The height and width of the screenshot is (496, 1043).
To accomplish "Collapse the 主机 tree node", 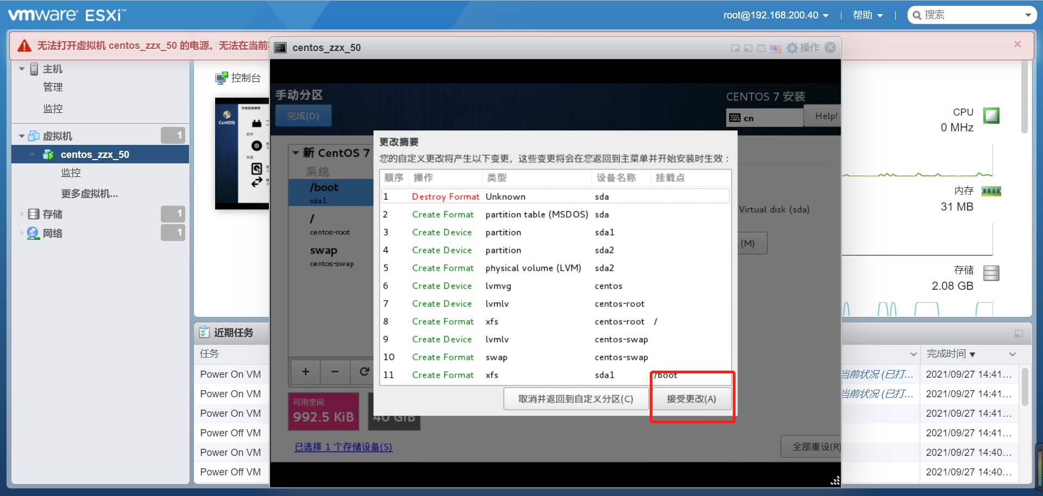I will coord(22,69).
